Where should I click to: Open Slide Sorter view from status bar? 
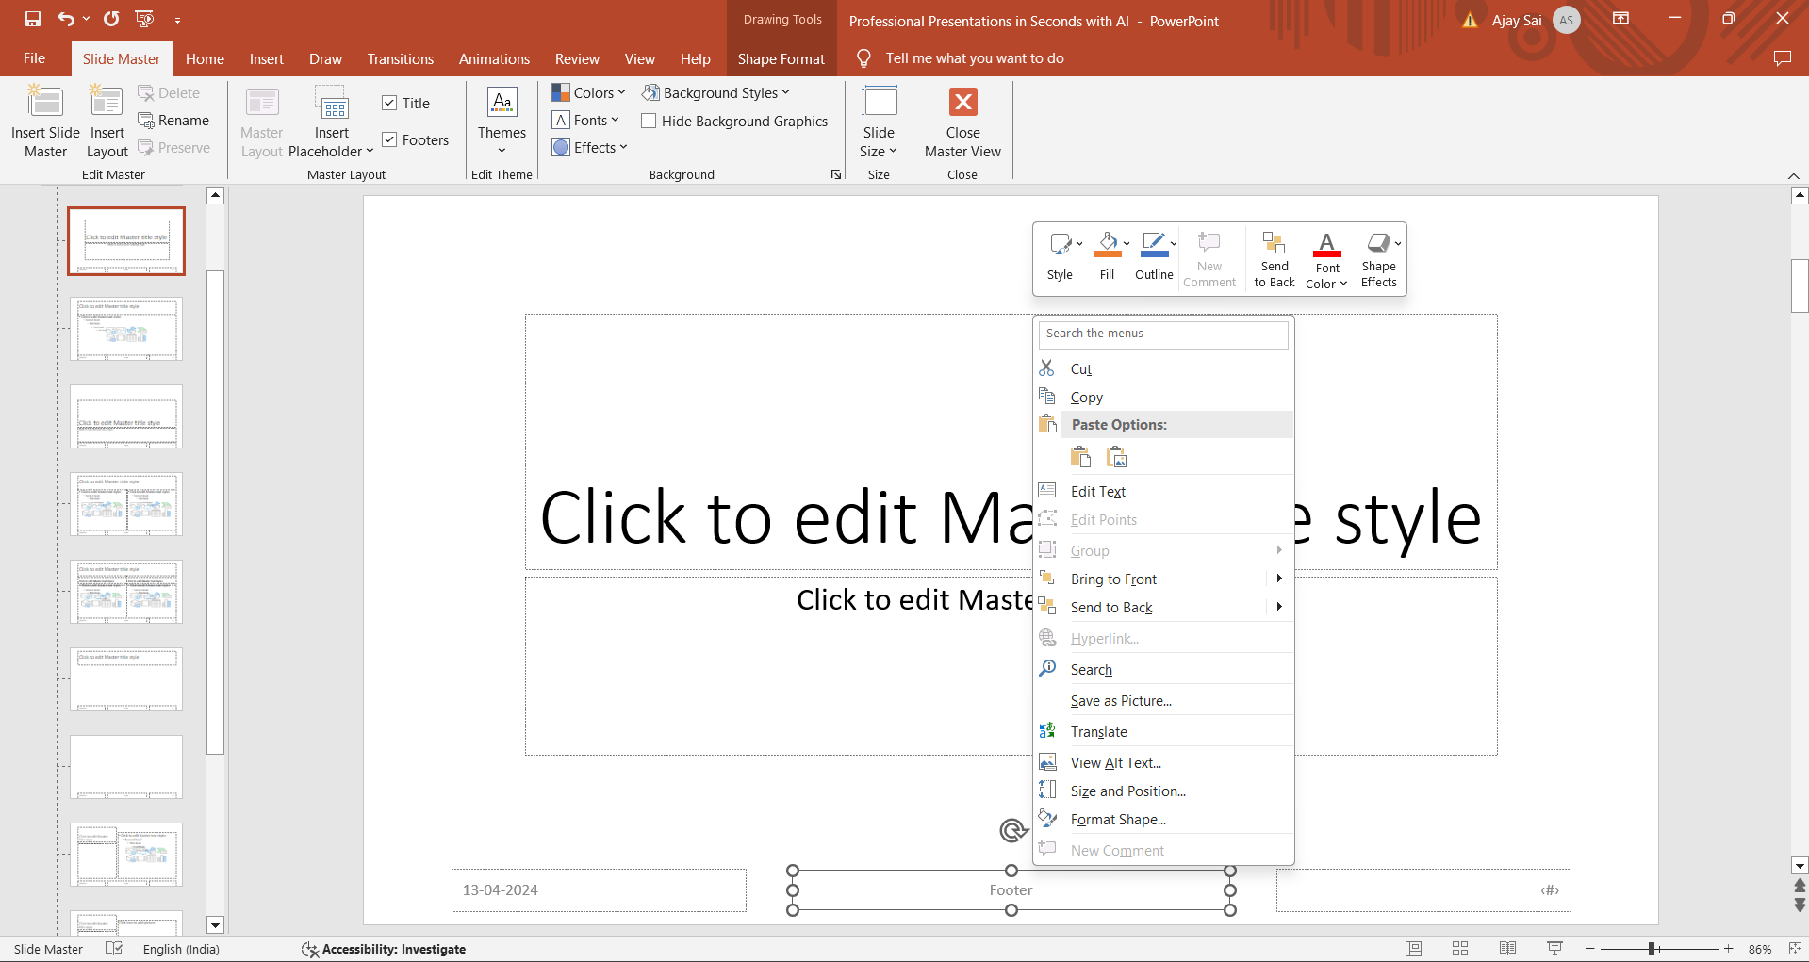coord(1460,949)
